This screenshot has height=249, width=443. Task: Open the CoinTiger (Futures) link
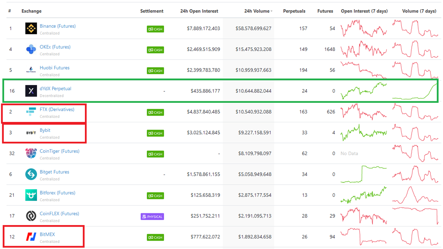pyautogui.click(x=59, y=151)
